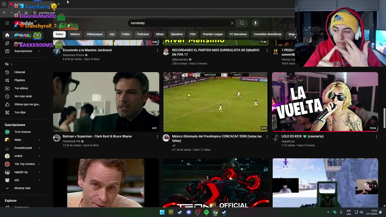This screenshot has width=386, height=217.
Task: Open options menu for Encarando a la Maestra Jardinera
Action: (x=157, y=50)
